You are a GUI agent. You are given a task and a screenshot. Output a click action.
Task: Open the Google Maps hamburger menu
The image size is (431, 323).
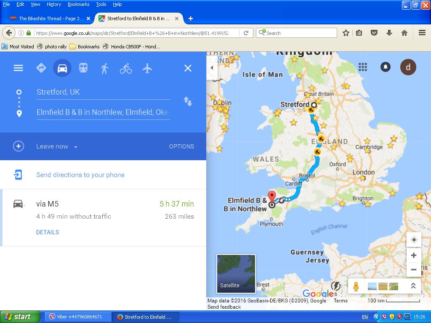point(19,68)
